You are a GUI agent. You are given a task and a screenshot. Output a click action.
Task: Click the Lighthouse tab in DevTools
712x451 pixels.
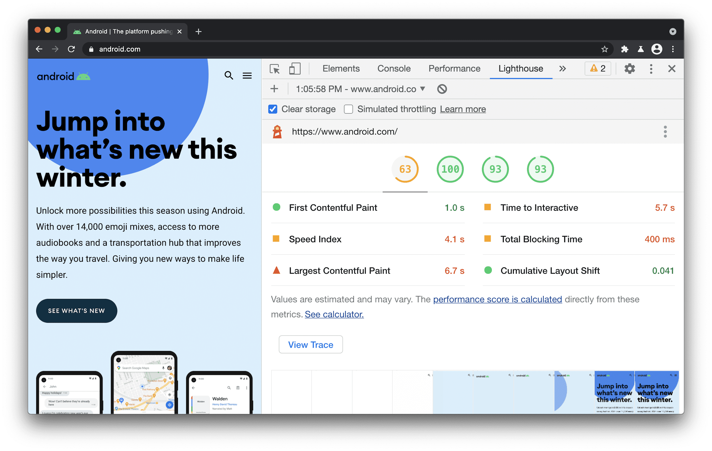[x=520, y=68]
